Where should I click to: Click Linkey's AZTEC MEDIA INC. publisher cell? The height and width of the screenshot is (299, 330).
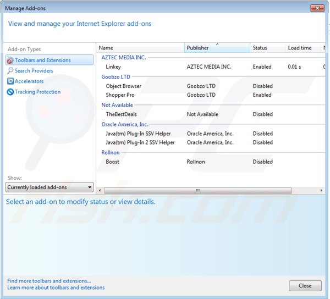pos(209,67)
